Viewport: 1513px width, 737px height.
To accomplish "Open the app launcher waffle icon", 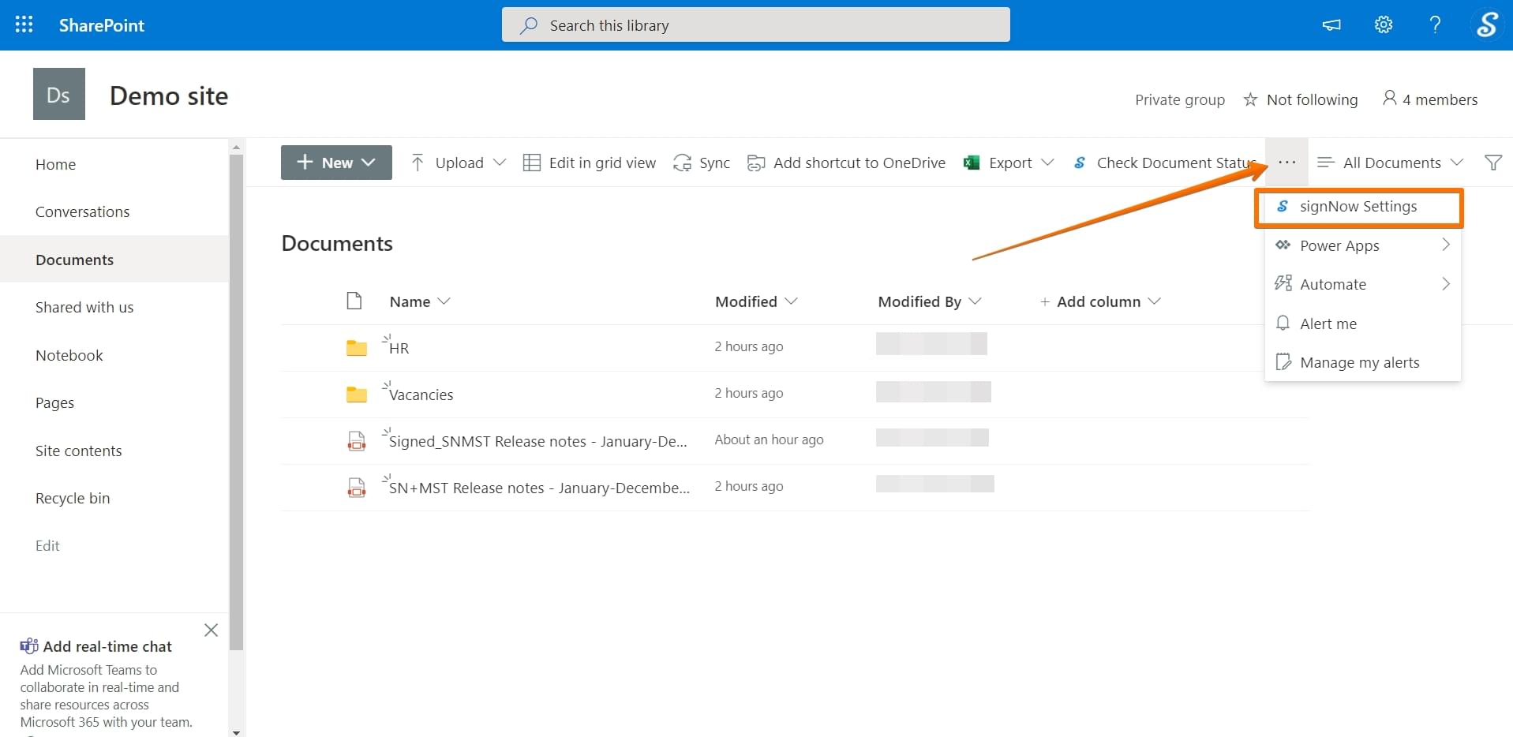I will pyautogui.click(x=24, y=24).
